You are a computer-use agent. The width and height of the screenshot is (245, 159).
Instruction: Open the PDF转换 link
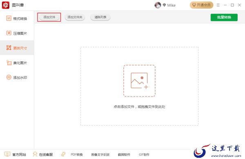coord(77,155)
